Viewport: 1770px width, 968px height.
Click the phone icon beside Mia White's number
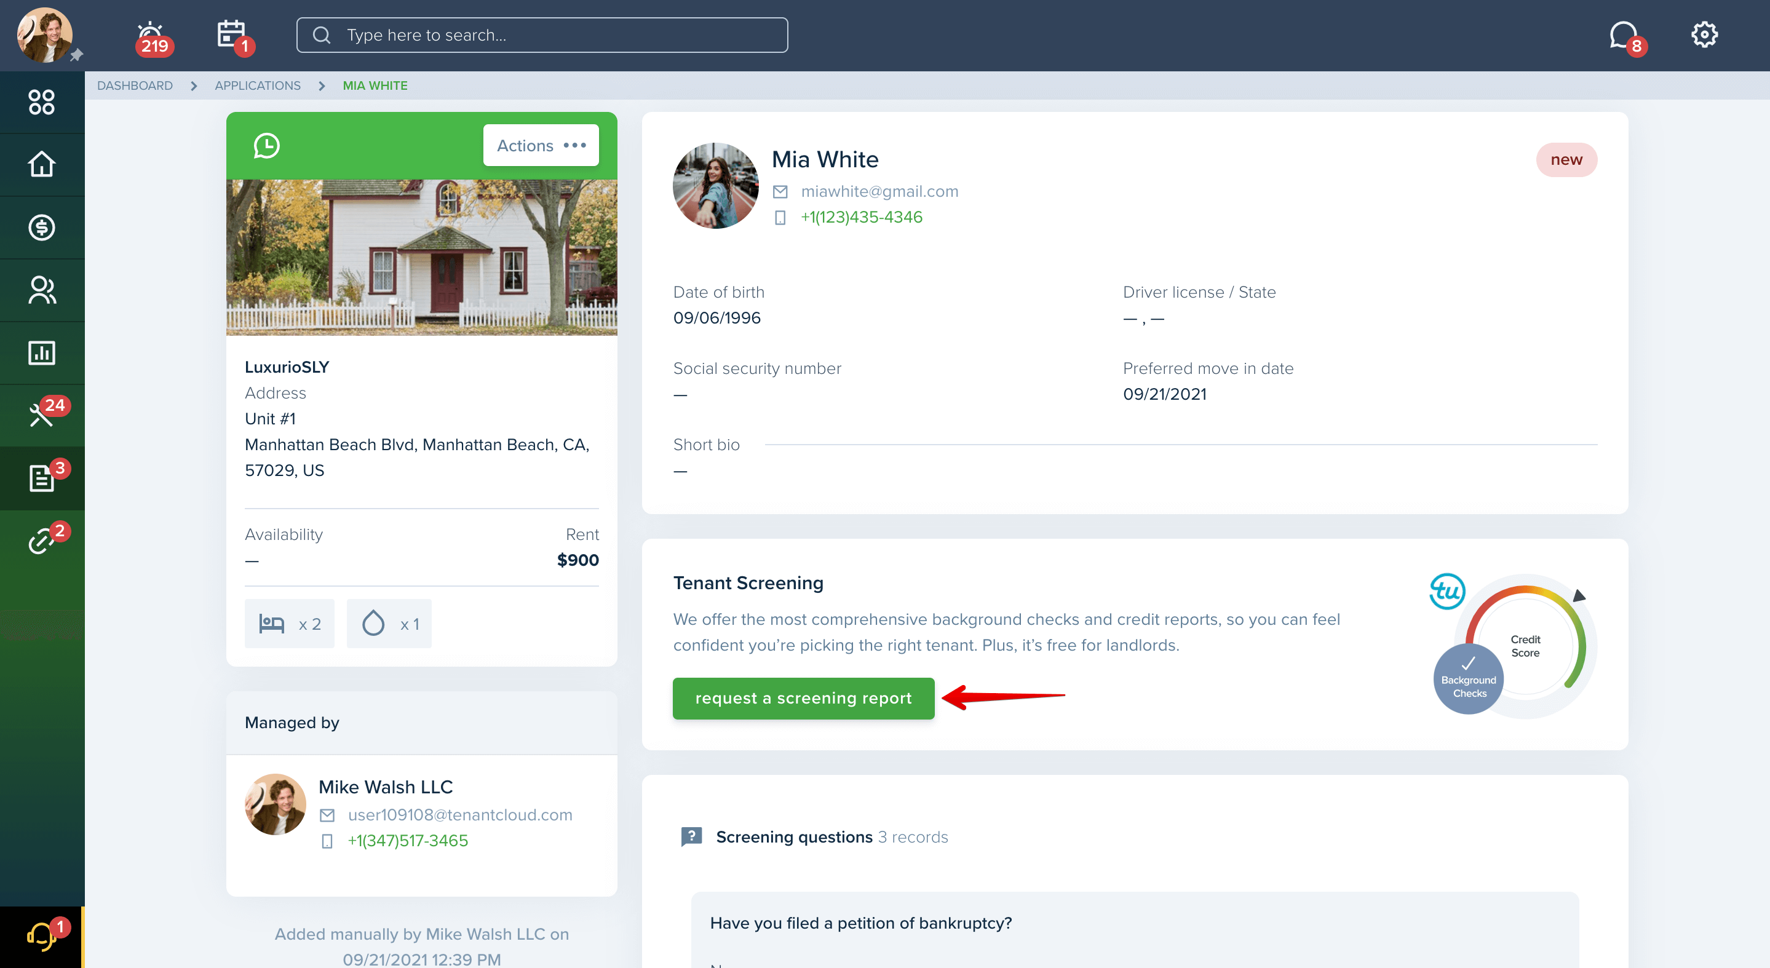(x=780, y=218)
